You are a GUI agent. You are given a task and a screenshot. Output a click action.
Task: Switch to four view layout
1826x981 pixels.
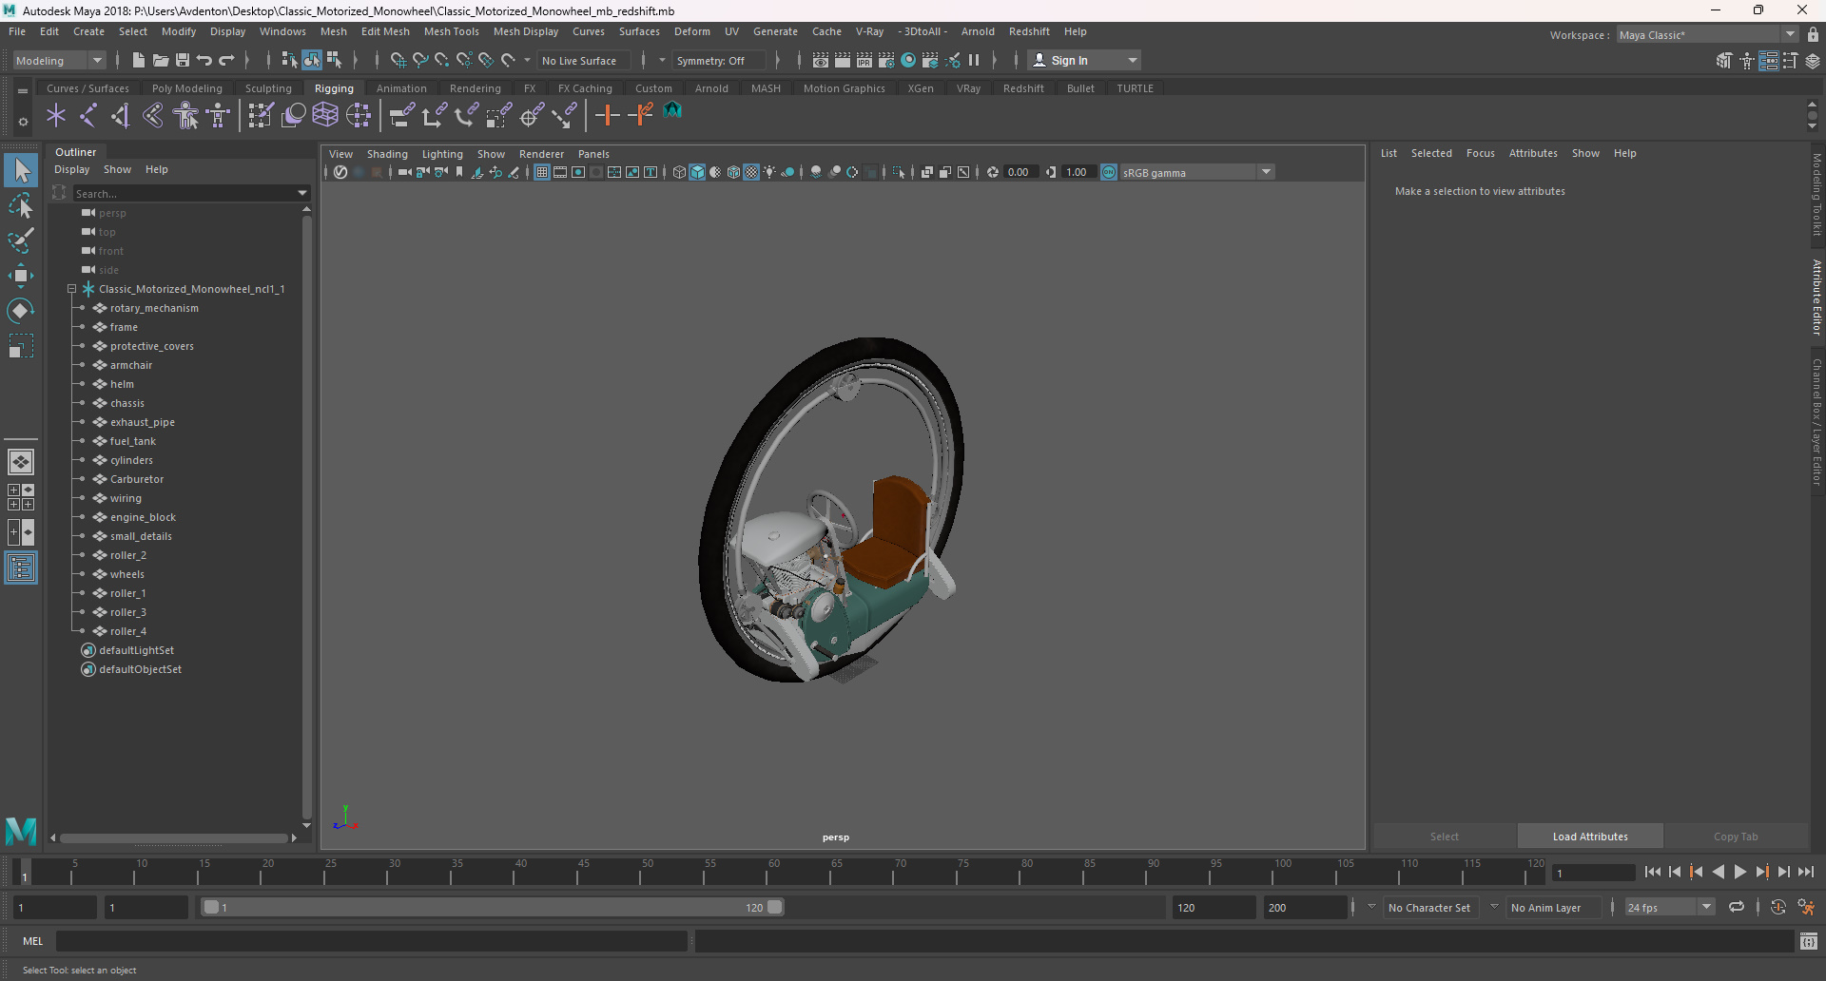tap(21, 497)
